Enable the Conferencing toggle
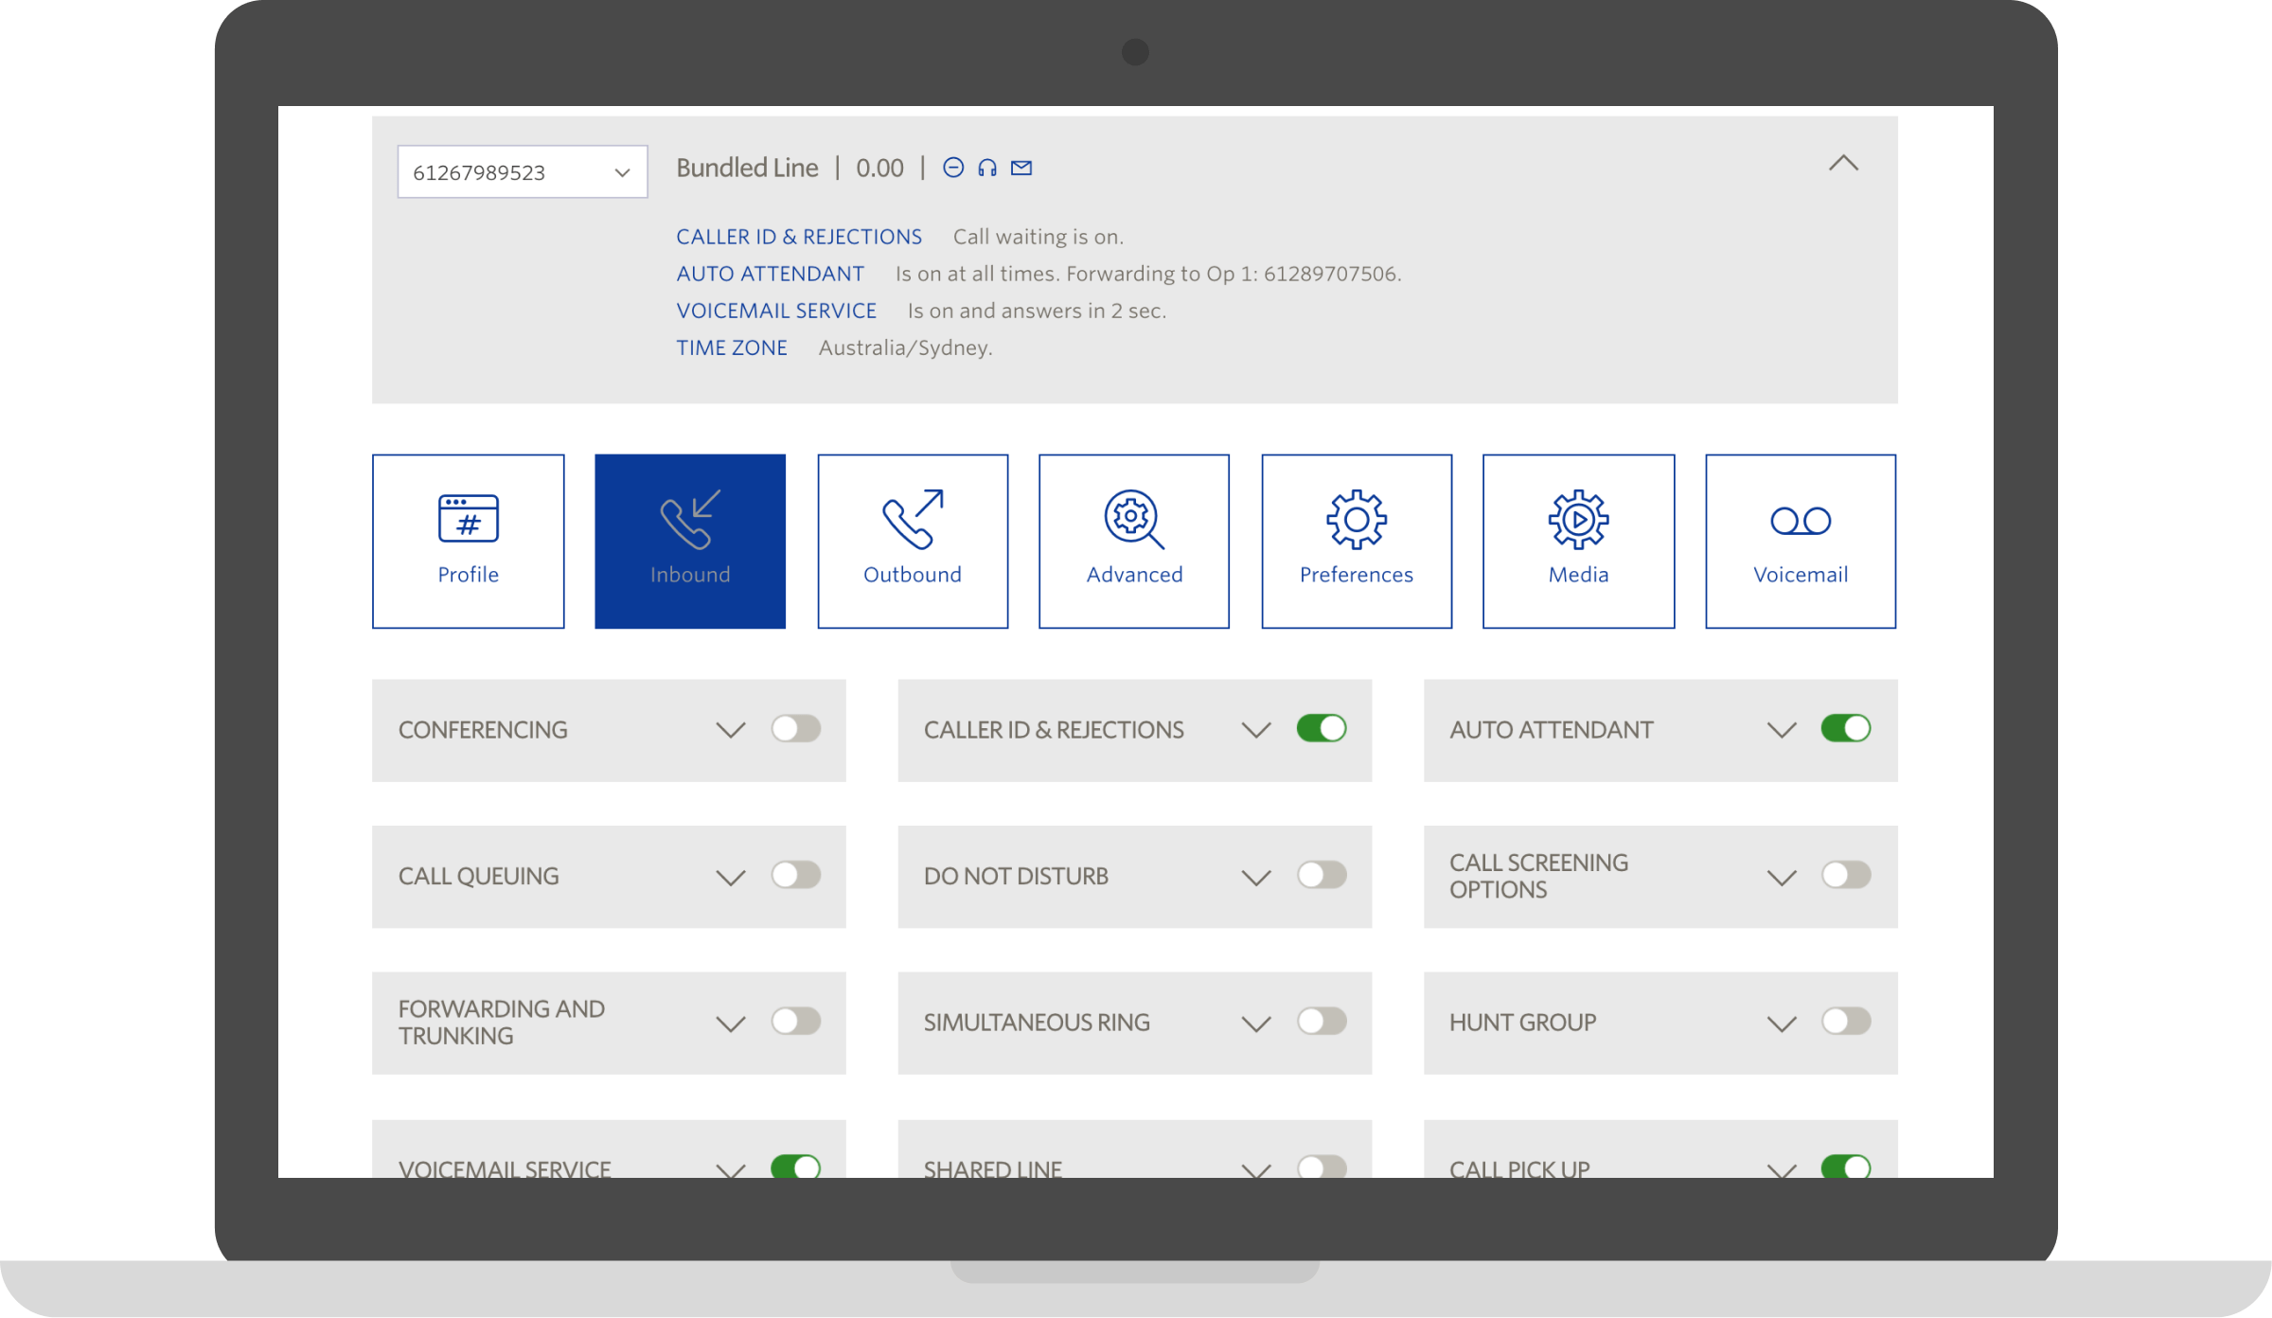This screenshot has width=2272, height=1318. click(x=795, y=729)
